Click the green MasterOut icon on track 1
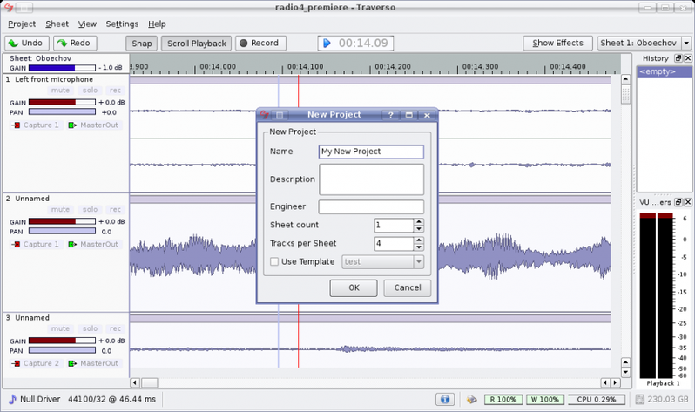The width and height of the screenshot is (695, 412). (71, 125)
